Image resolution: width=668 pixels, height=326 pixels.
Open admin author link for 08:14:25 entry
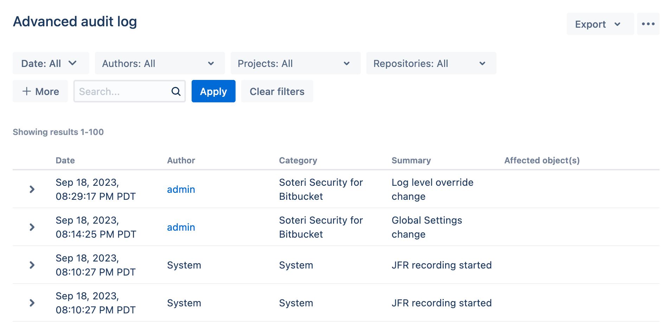coord(181,227)
